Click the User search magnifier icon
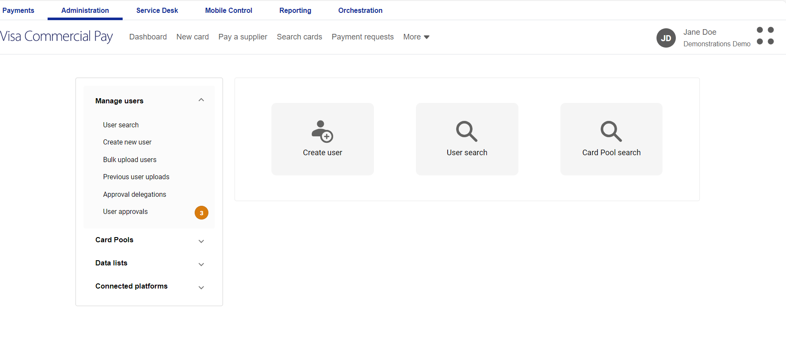786x346 pixels. click(x=467, y=131)
